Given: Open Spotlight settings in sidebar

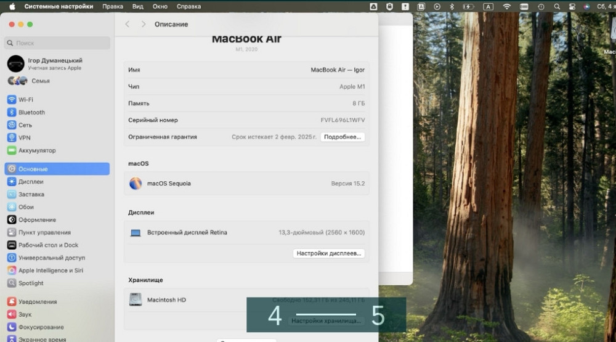Looking at the screenshot, I should [x=31, y=283].
